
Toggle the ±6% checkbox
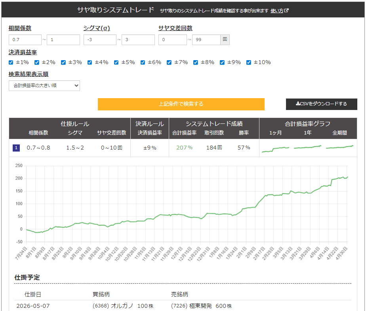click(x=143, y=62)
